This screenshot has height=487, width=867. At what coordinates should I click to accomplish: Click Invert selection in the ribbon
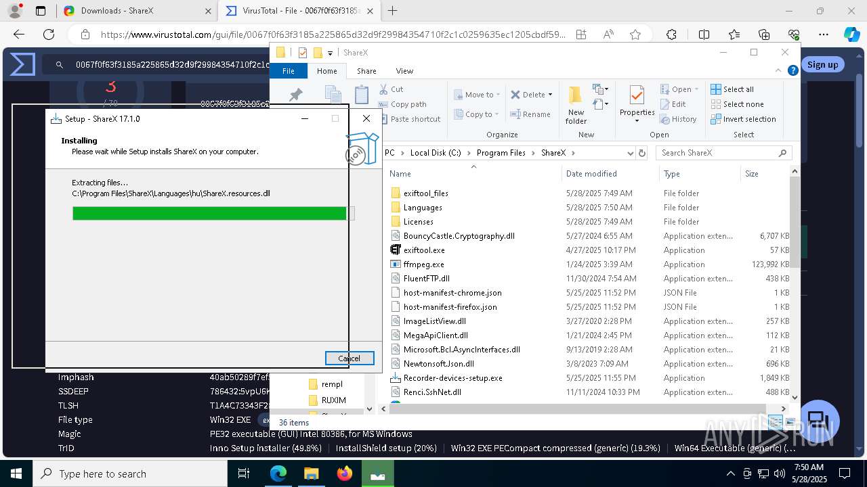(743, 119)
